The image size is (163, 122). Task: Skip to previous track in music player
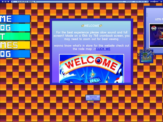point(3,2)
